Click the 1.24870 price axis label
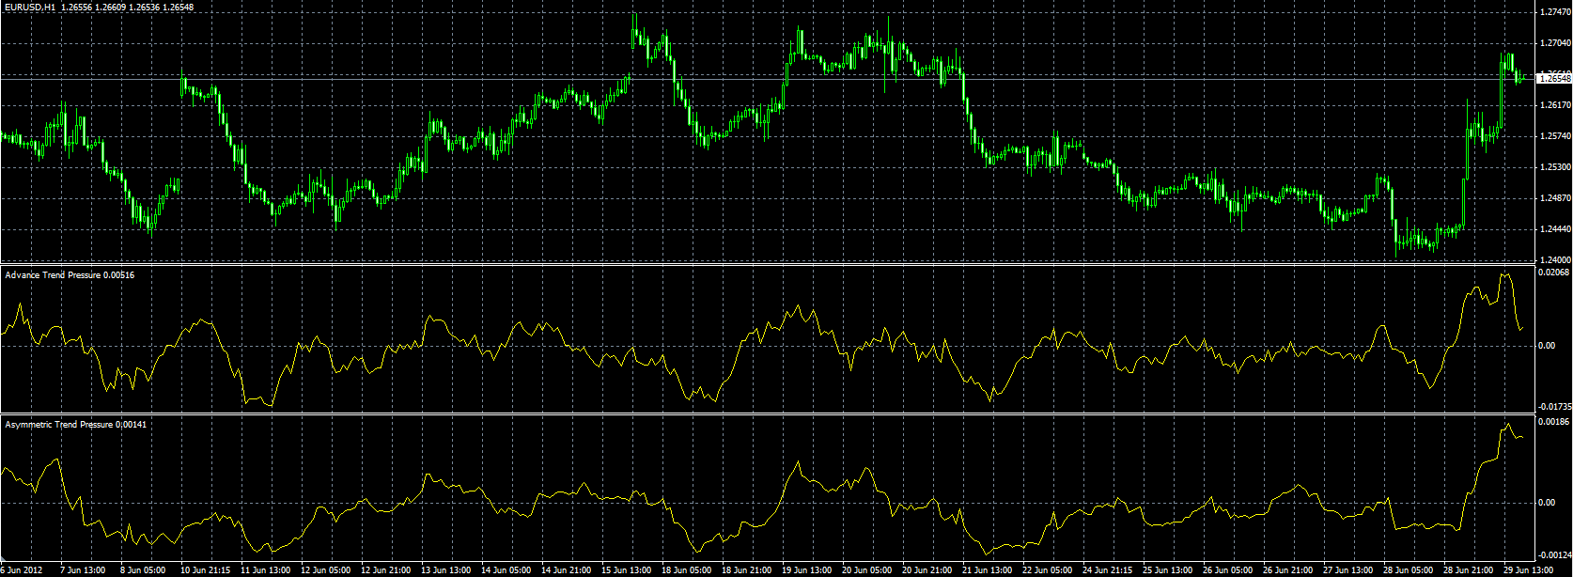The height and width of the screenshot is (577, 1573). coord(1553,198)
